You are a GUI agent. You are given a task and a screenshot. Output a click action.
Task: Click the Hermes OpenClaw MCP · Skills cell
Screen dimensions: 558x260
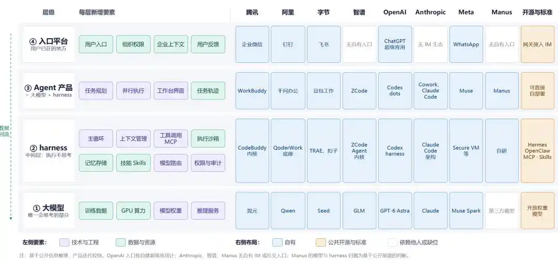point(537,151)
